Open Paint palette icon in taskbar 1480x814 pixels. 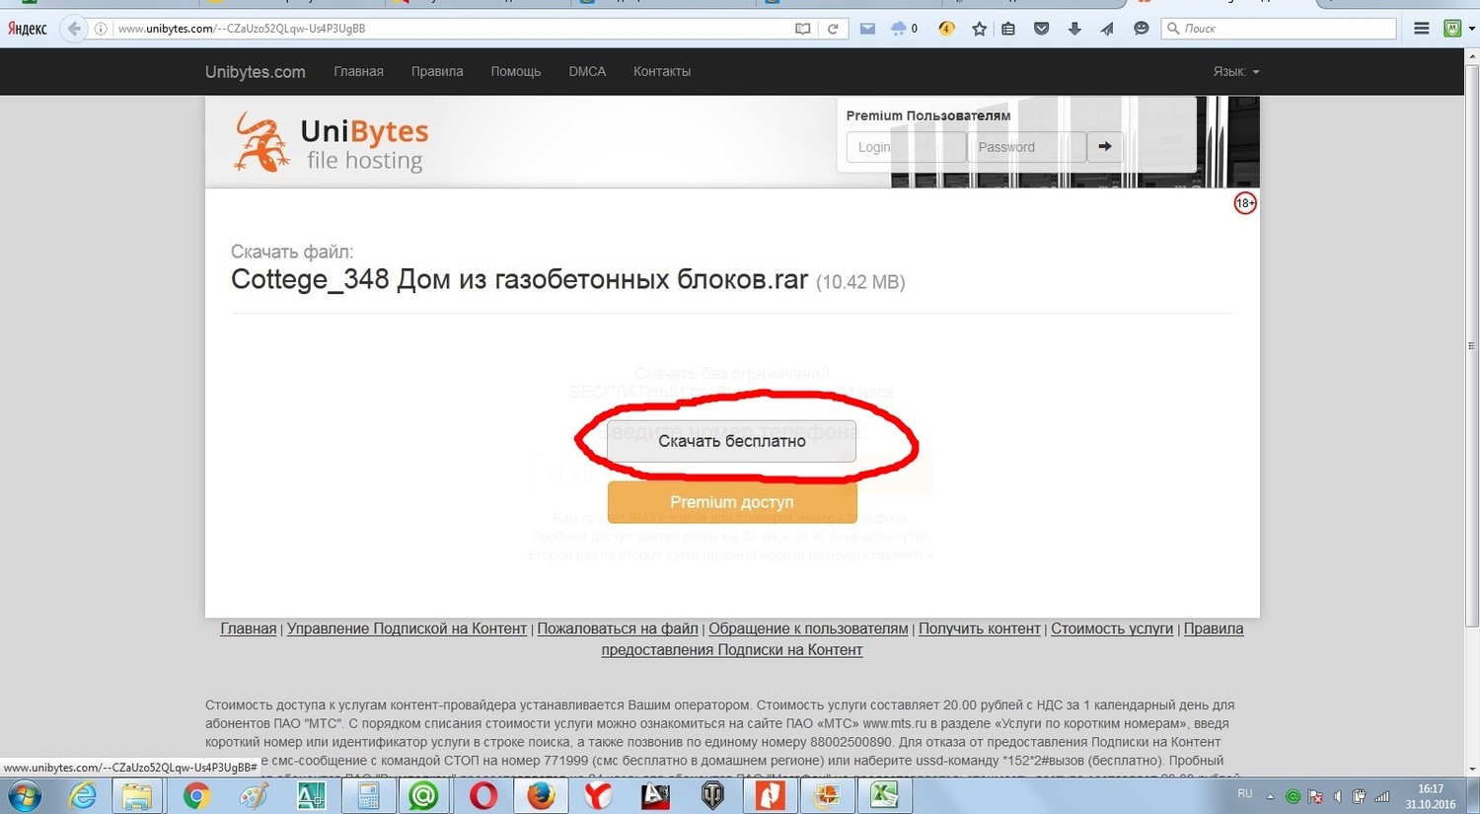[254, 795]
